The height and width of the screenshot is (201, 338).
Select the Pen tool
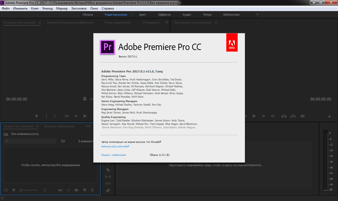[x=108, y=190]
